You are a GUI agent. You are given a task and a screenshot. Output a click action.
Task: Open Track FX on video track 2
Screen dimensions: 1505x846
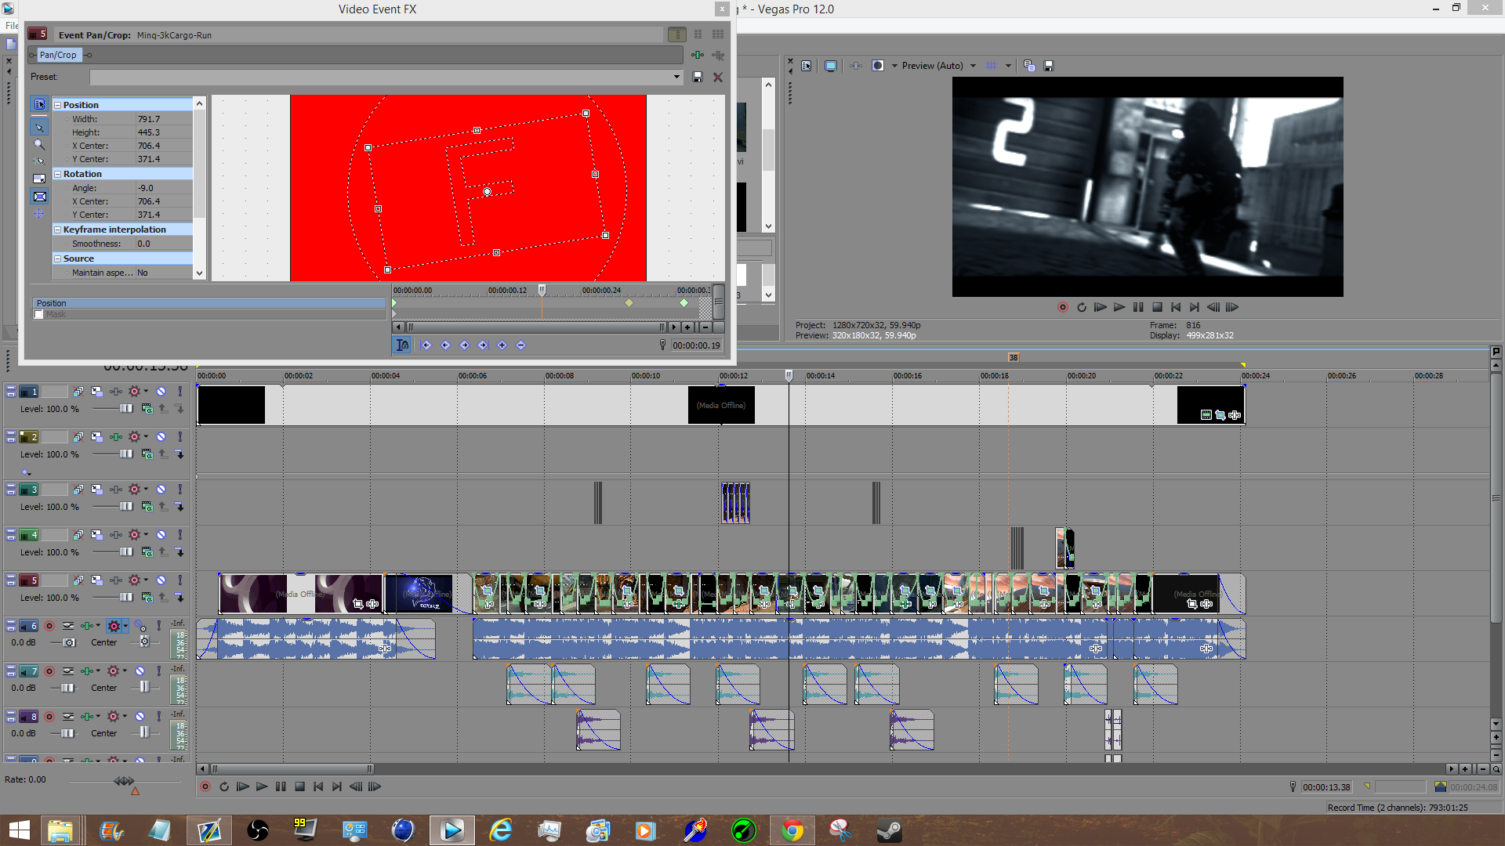116,437
